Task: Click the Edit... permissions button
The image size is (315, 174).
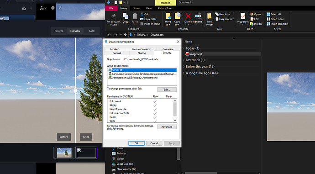Action: 167,90
